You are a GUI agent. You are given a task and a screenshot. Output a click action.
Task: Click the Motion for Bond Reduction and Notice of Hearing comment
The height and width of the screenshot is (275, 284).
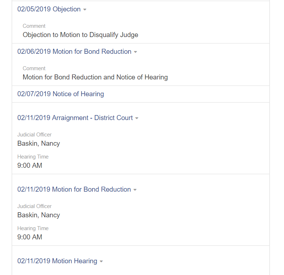coord(95,77)
